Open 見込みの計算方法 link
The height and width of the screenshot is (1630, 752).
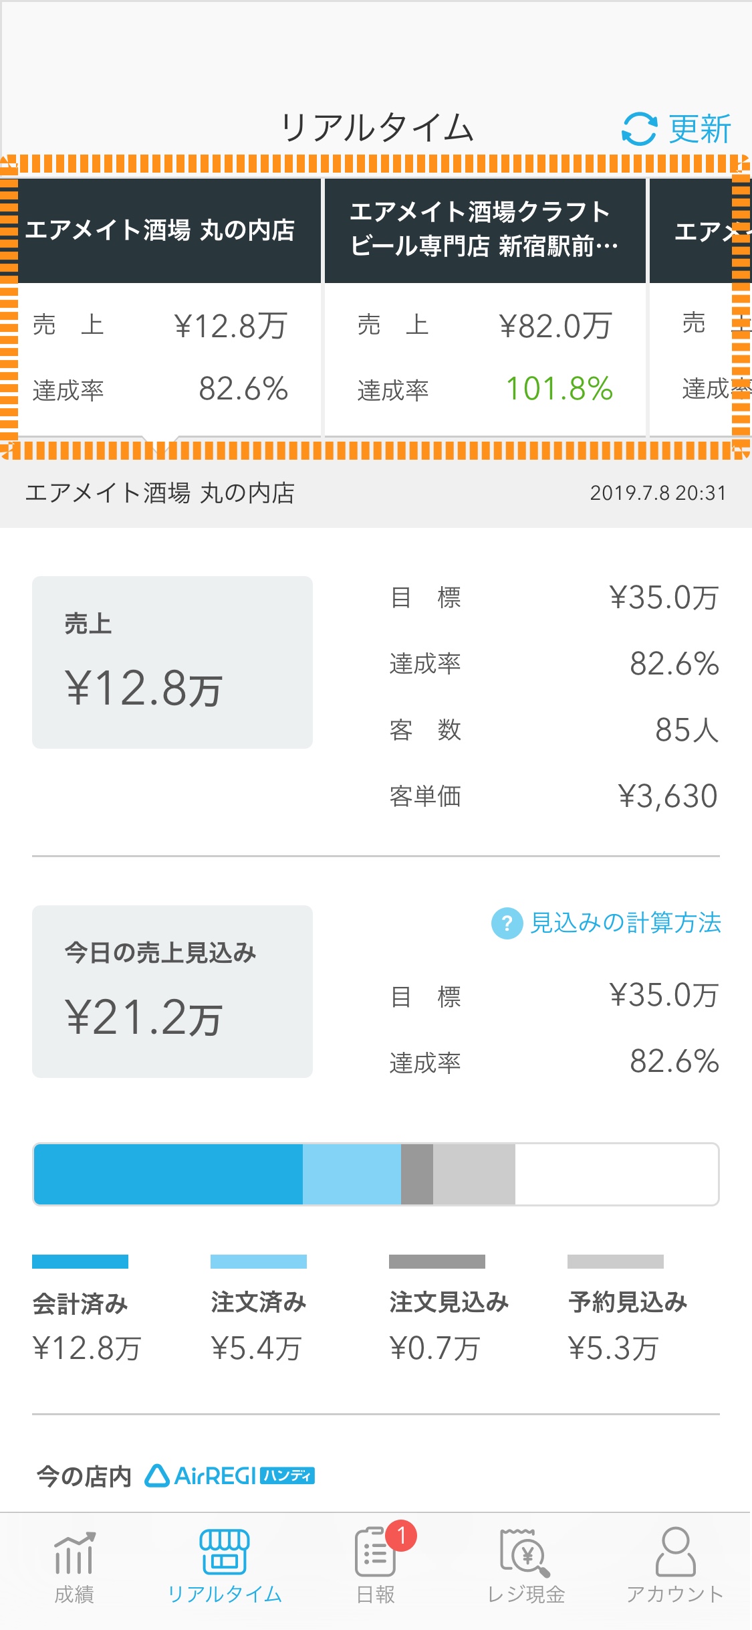click(x=626, y=923)
